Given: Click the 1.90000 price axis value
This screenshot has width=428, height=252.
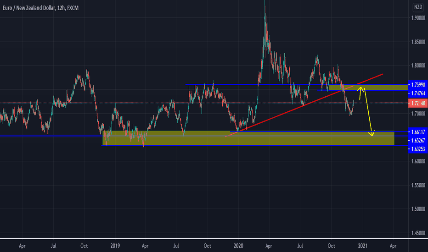Looking at the screenshot, I should click(x=418, y=18).
